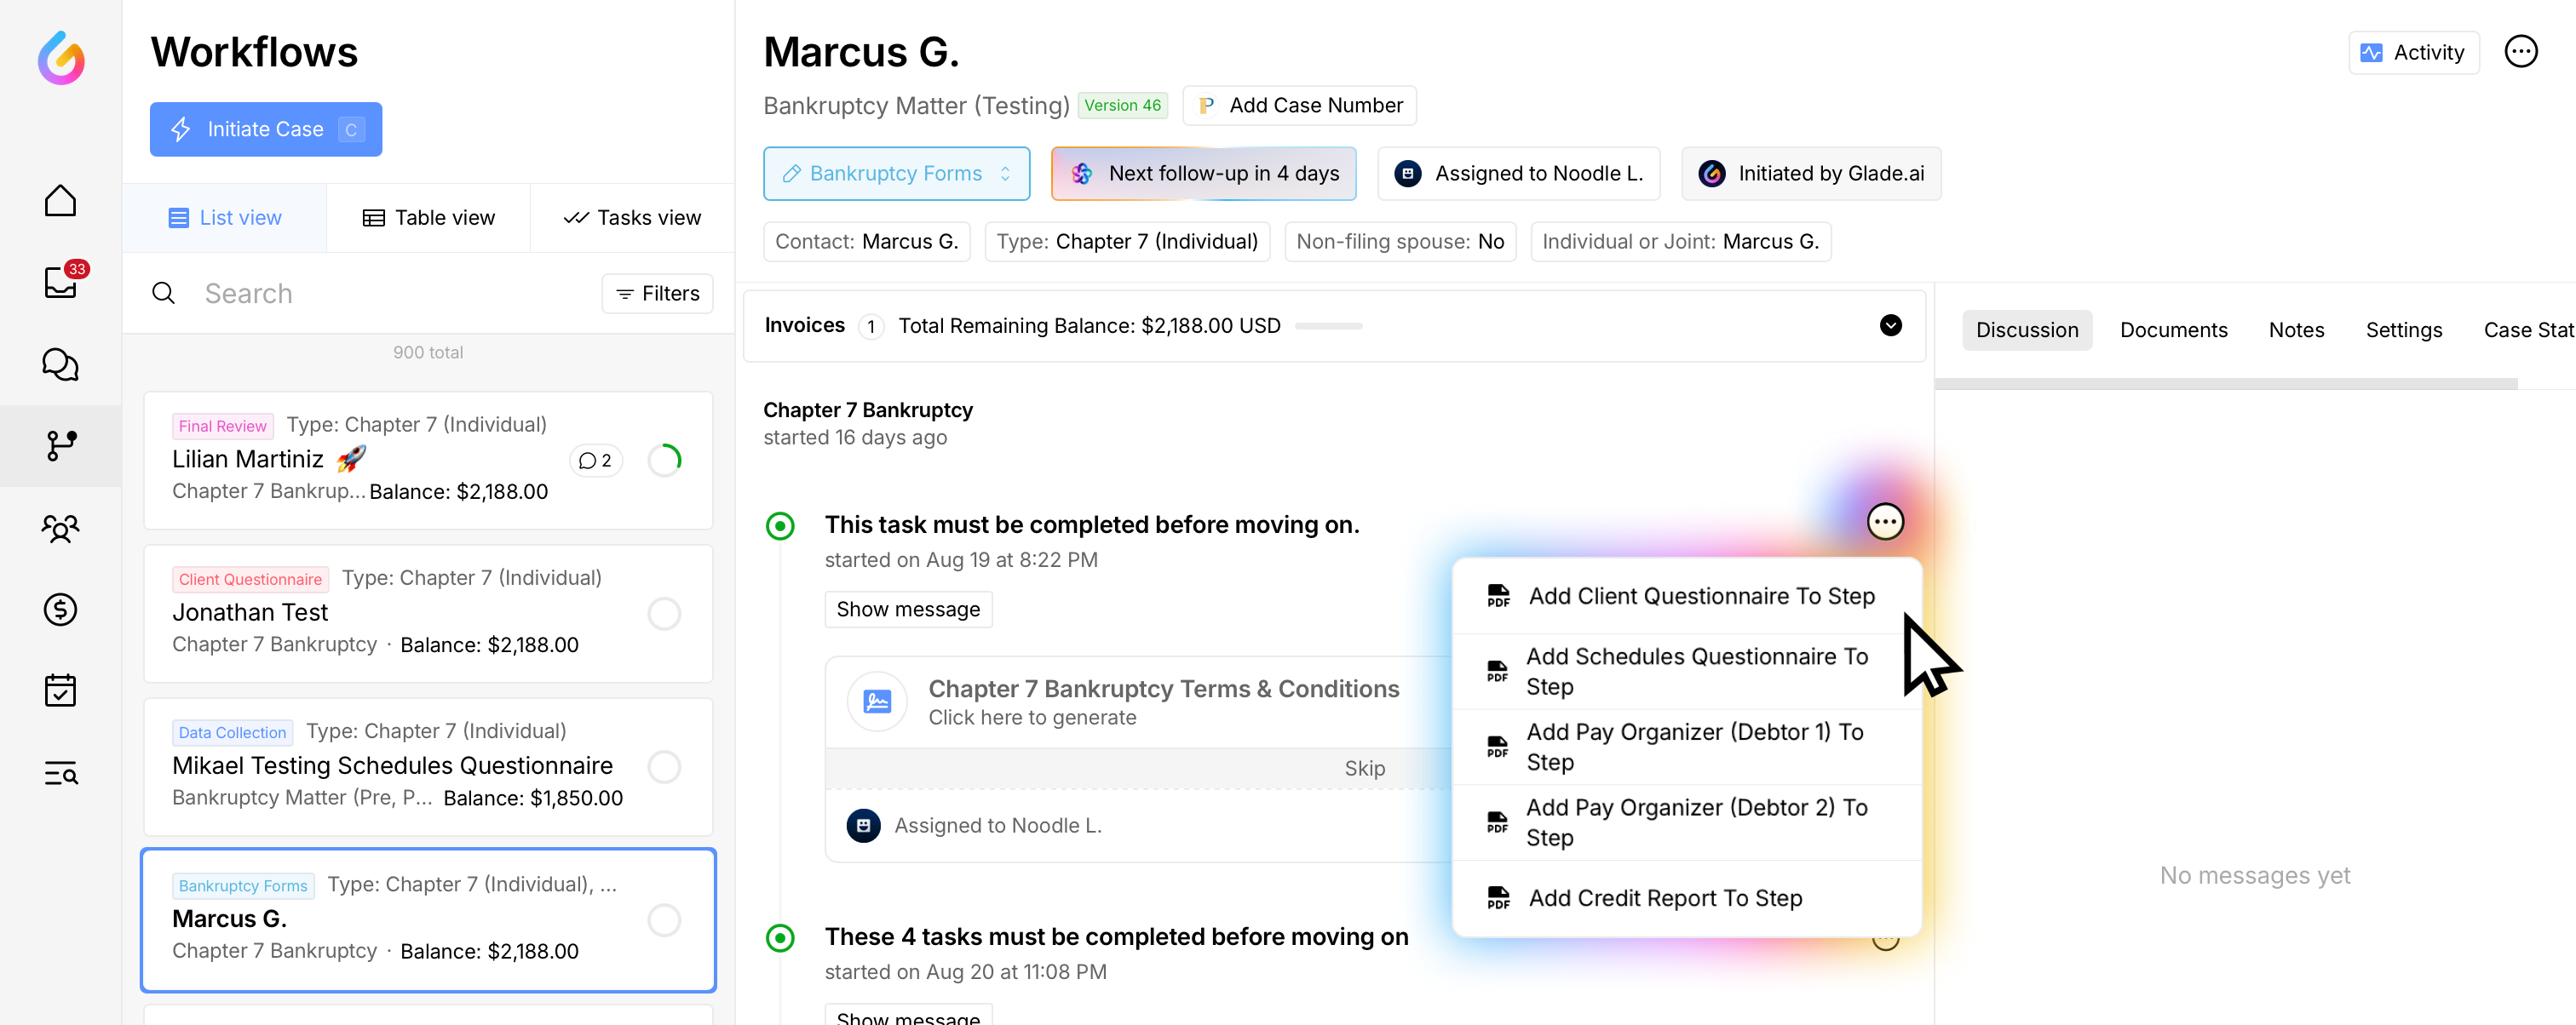The height and width of the screenshot is (1025, 2576).
Task: Mark Jonathan Test case circle complete
Action: [x=664, y=614]
